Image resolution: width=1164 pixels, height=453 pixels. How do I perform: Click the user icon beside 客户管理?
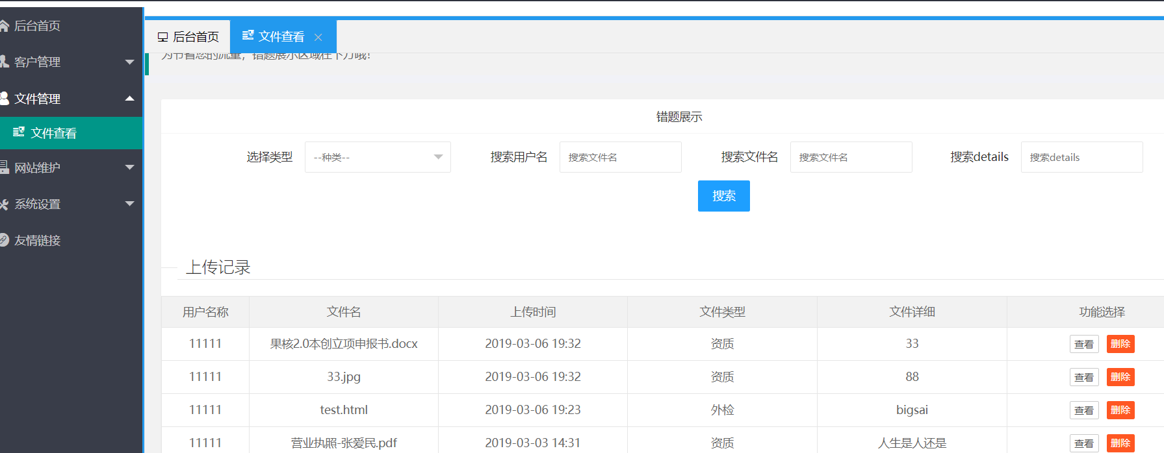(x=4, y=62)
